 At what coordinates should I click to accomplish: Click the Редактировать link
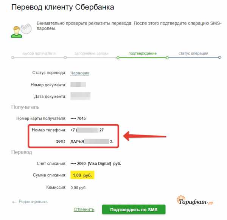coord(33,201)
